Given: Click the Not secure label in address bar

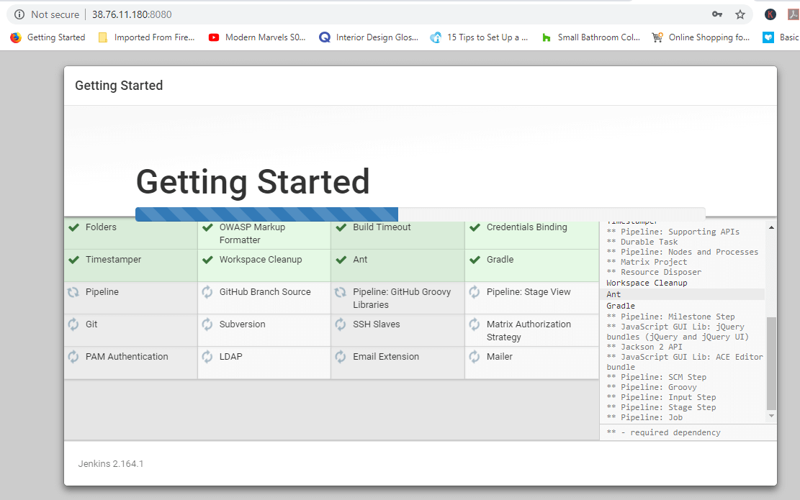Looking at the screenshot, I should (55, 14).
